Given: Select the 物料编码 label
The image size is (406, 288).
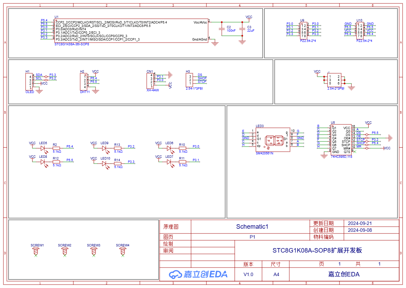Looking at the screenshot, I should (323, 237).
